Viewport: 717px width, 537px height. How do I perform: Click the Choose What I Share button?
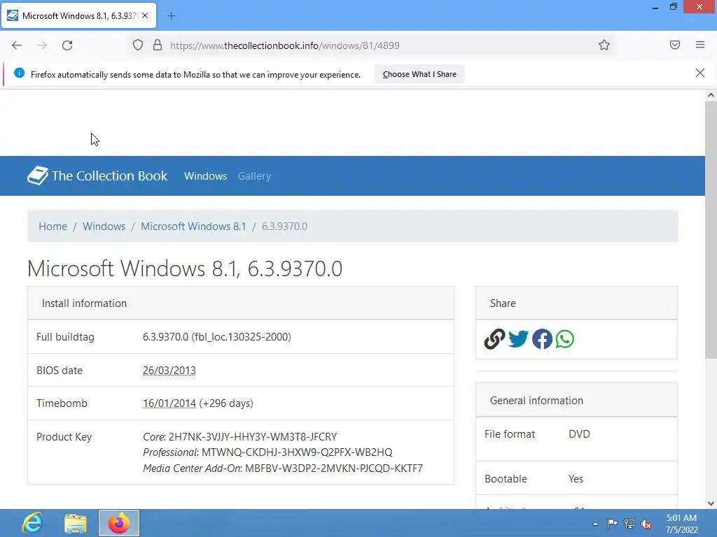coord(419,74)
